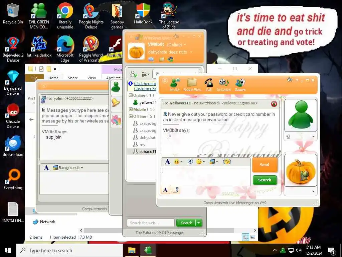Select the offline contact dehydrate
The width and height of the screenshot is (342, 257).
point(144,138)
